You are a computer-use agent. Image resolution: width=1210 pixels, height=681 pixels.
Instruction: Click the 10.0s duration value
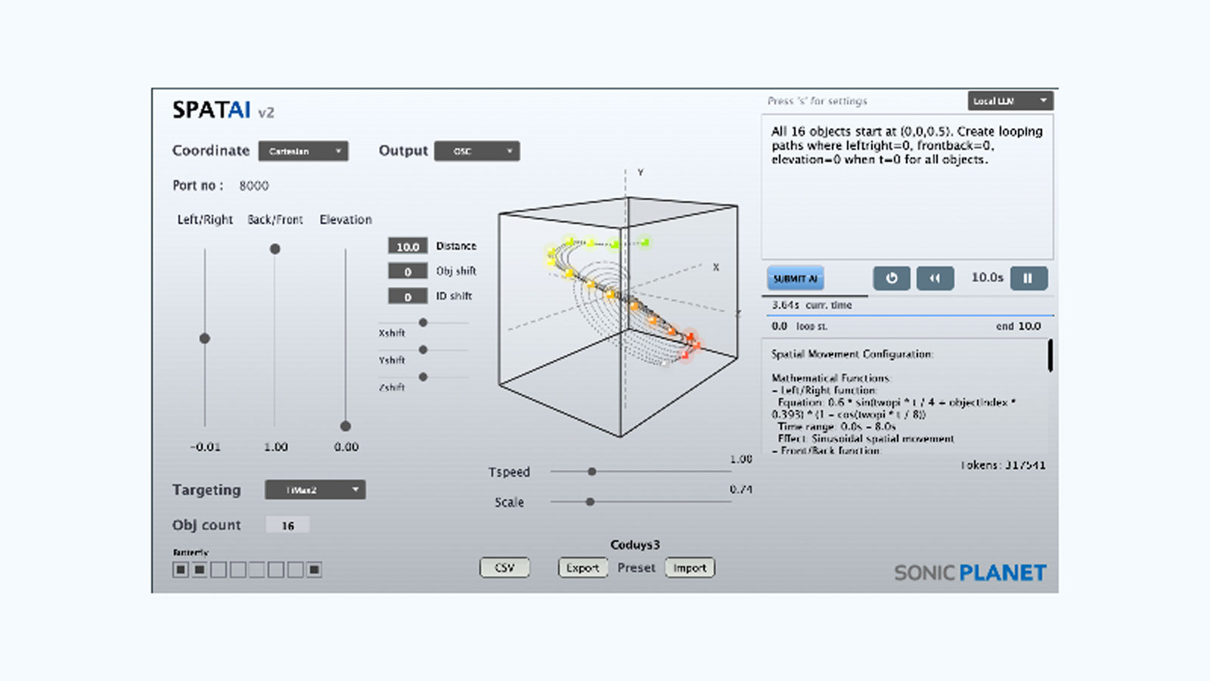(x=988, y=278)
